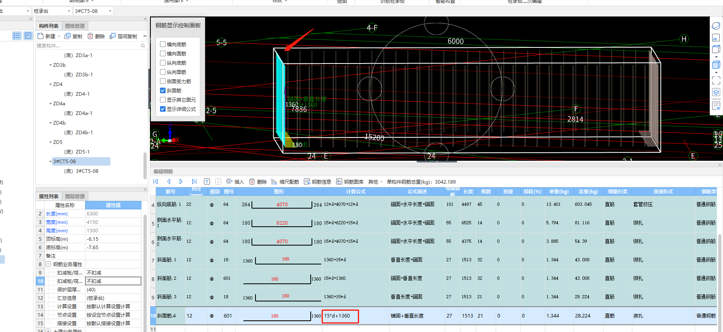Activate the orbit view tool

[x=716, y=26]
